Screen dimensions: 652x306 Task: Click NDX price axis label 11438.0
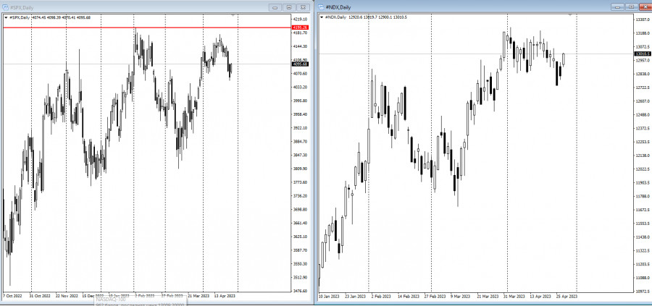[643, 237]
